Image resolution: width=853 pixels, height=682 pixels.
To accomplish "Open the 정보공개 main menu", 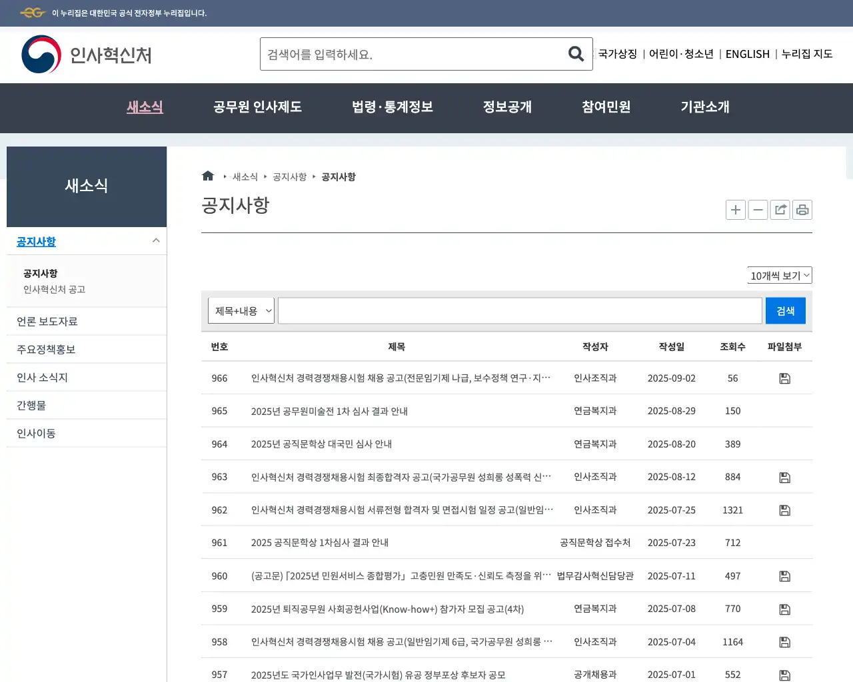I will 507,107.
